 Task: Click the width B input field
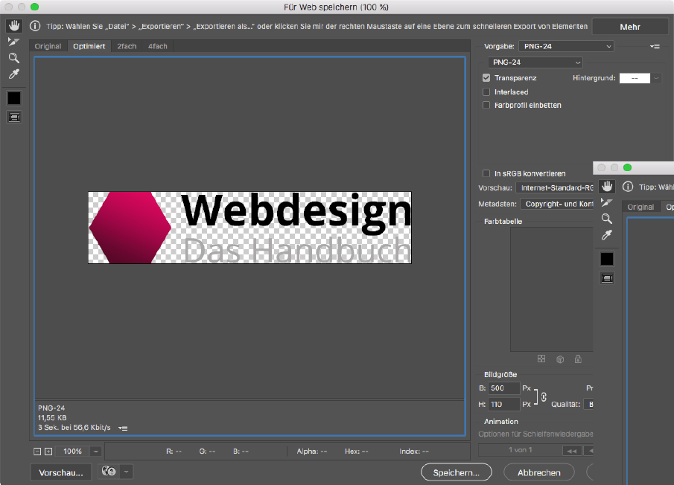tap(504, 388)
